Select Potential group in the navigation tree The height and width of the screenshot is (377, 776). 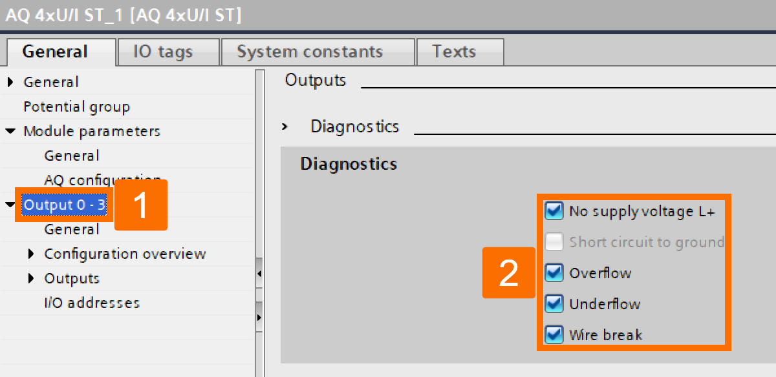(77, 106)
